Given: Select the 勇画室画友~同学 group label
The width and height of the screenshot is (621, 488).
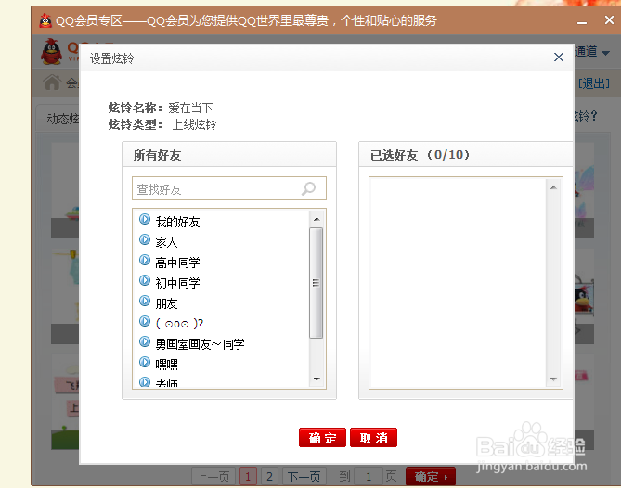Looking at the screenshot, I should coord(200,344).
